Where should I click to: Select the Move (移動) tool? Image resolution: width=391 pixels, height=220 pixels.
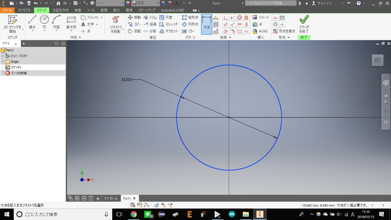click(134, 18)
